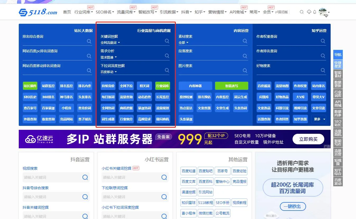Click the user avatar in header
This screenshot has height=219, width=356.
[323, 12]
